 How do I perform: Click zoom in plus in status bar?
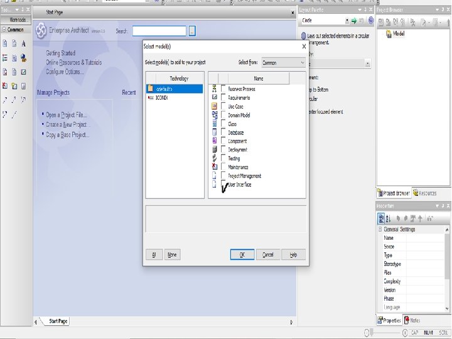pyautogui.click(x=405, y=333)
